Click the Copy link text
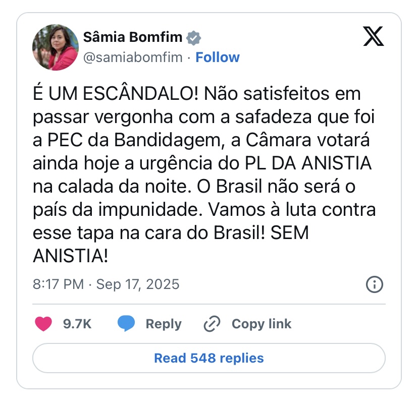Viewport: 418px width, 411px height. click(262, 324)
